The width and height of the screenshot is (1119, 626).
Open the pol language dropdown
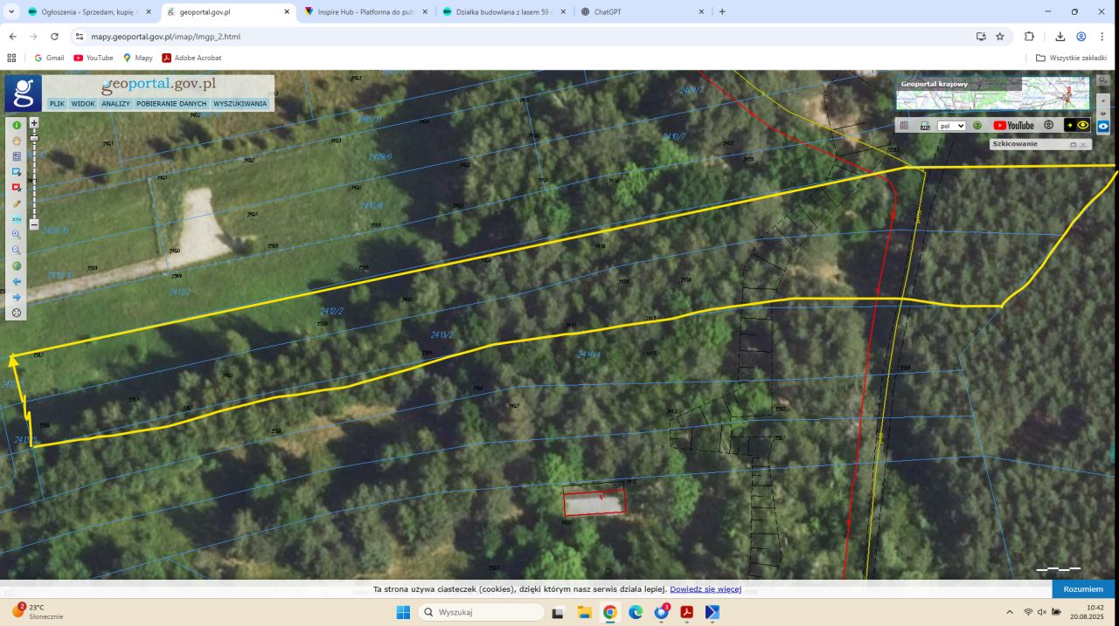tap(951, 126)
